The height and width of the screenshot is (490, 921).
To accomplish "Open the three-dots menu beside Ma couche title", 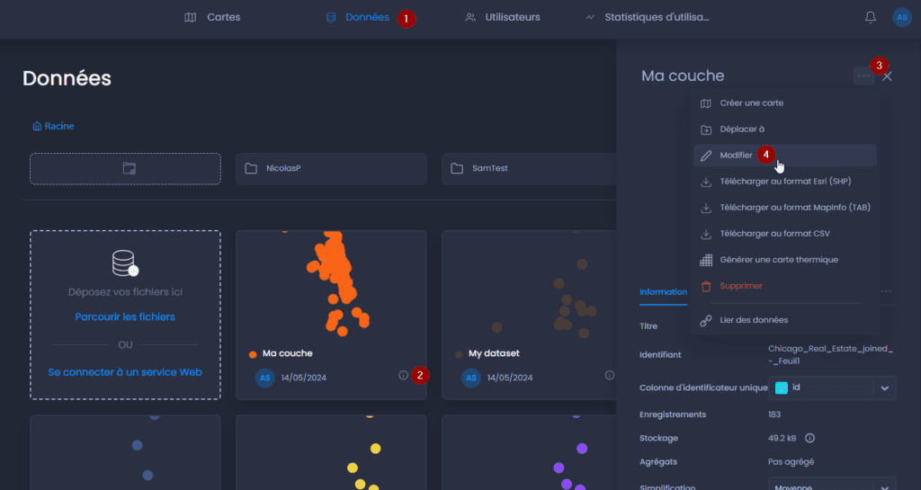I will click(x=863, y=76).
